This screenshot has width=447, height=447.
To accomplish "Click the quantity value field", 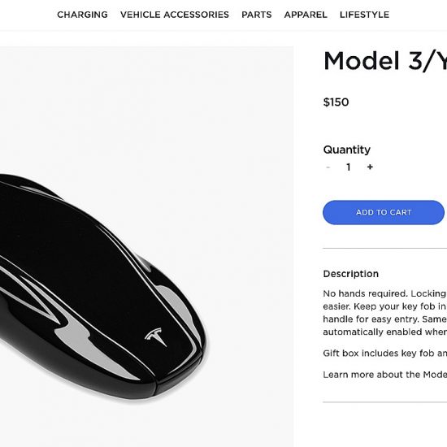I will tap(349, 167).
